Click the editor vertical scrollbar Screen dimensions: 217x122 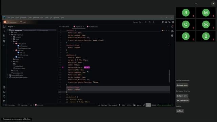pyautogui.click(x=169, y=76)
